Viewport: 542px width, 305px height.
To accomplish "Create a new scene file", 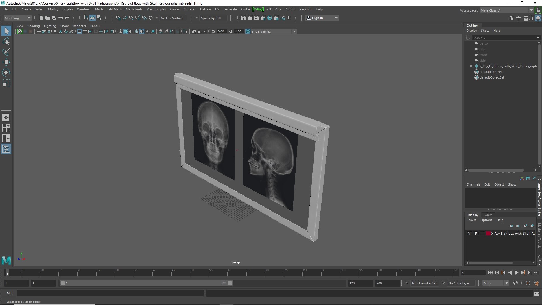I will (x=41, y=18).
